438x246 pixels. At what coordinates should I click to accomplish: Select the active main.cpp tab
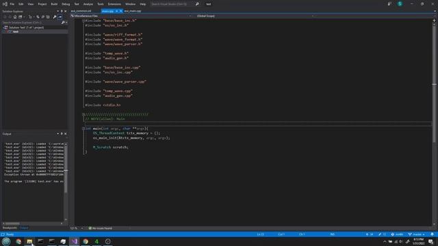(x=107, y=11)
